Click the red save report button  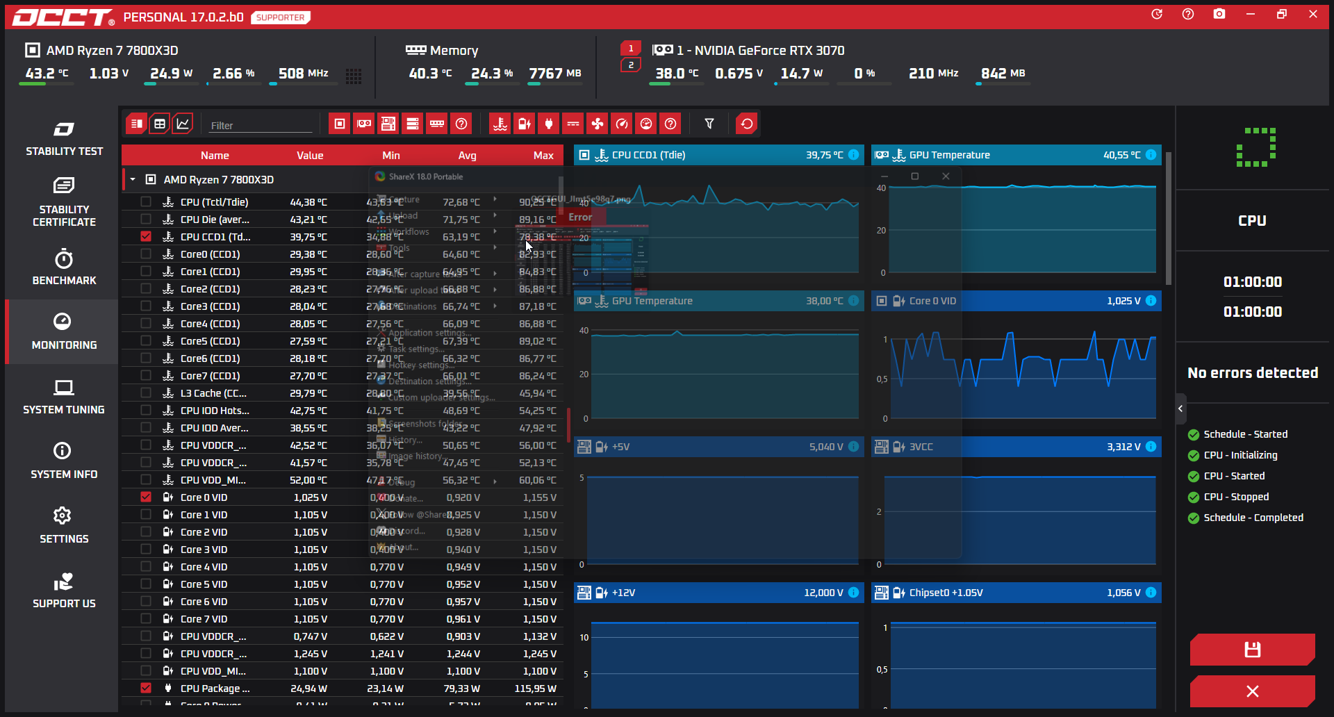(x=1253, y=650)
